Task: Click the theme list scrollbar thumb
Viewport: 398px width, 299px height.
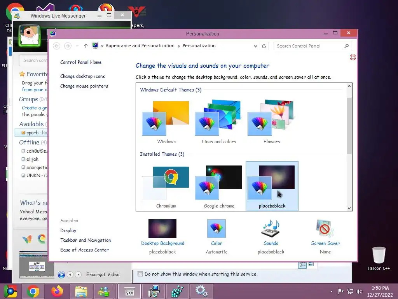Action: click(349, 126)
